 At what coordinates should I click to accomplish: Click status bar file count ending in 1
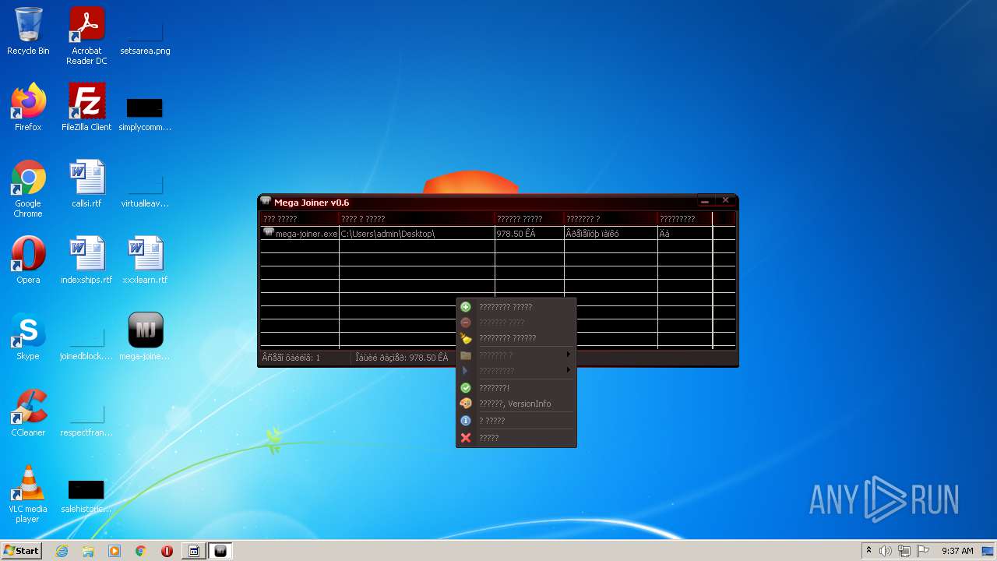tap(291, 358)
